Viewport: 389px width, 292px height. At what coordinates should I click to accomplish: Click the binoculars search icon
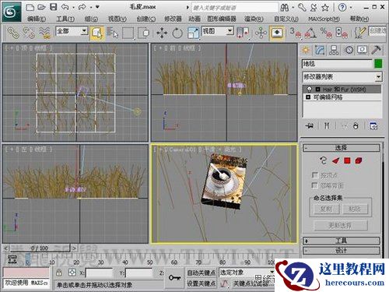[x=285, y=8]
